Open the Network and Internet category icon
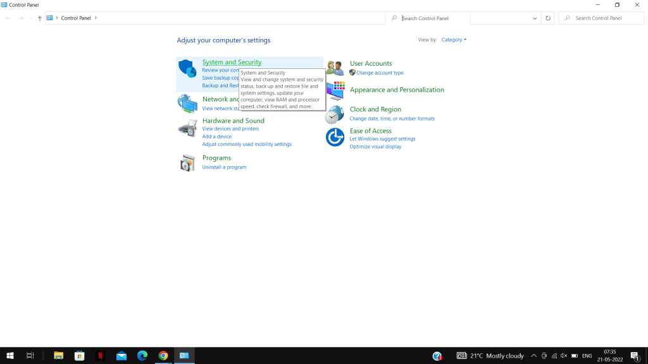Image resolution: width=648 pixels, height=364 pixels. tap(187, 103)
